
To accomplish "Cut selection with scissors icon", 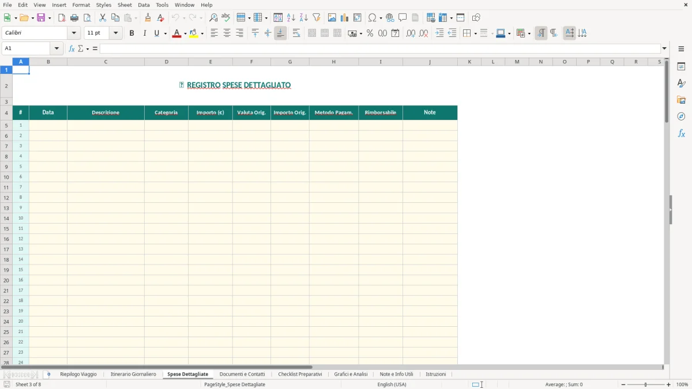I will point(103,18).
